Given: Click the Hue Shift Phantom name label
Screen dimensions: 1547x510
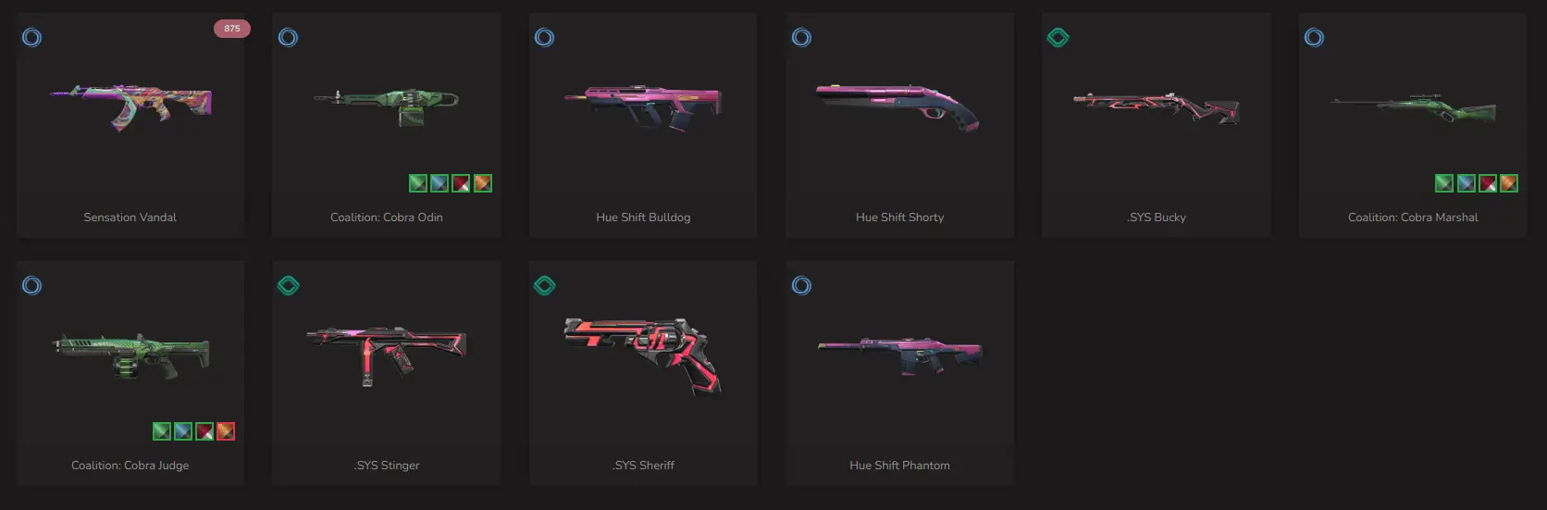Looking at the screenshot, I should (x=899, y=466).
